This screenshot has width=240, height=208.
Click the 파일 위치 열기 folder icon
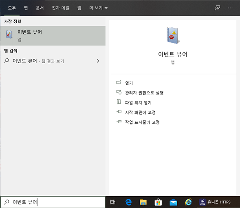click(119, 102)
